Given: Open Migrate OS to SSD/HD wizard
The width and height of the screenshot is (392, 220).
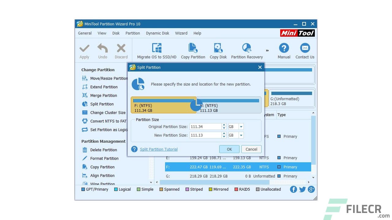Looking at the screenshot, I should coord(157,50).
